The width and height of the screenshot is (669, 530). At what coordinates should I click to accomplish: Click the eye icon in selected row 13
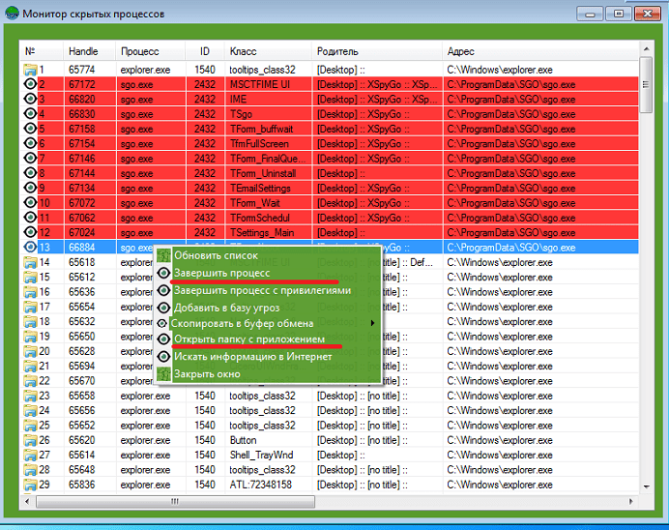[30, 247]
